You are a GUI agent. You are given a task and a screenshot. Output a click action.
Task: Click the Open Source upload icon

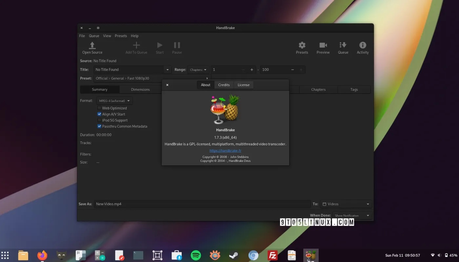(x=92, y=46)
